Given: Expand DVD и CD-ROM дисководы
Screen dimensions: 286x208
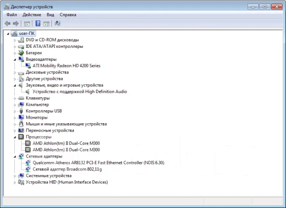Looking at the screenshot, I should click(x=15, y=40).
